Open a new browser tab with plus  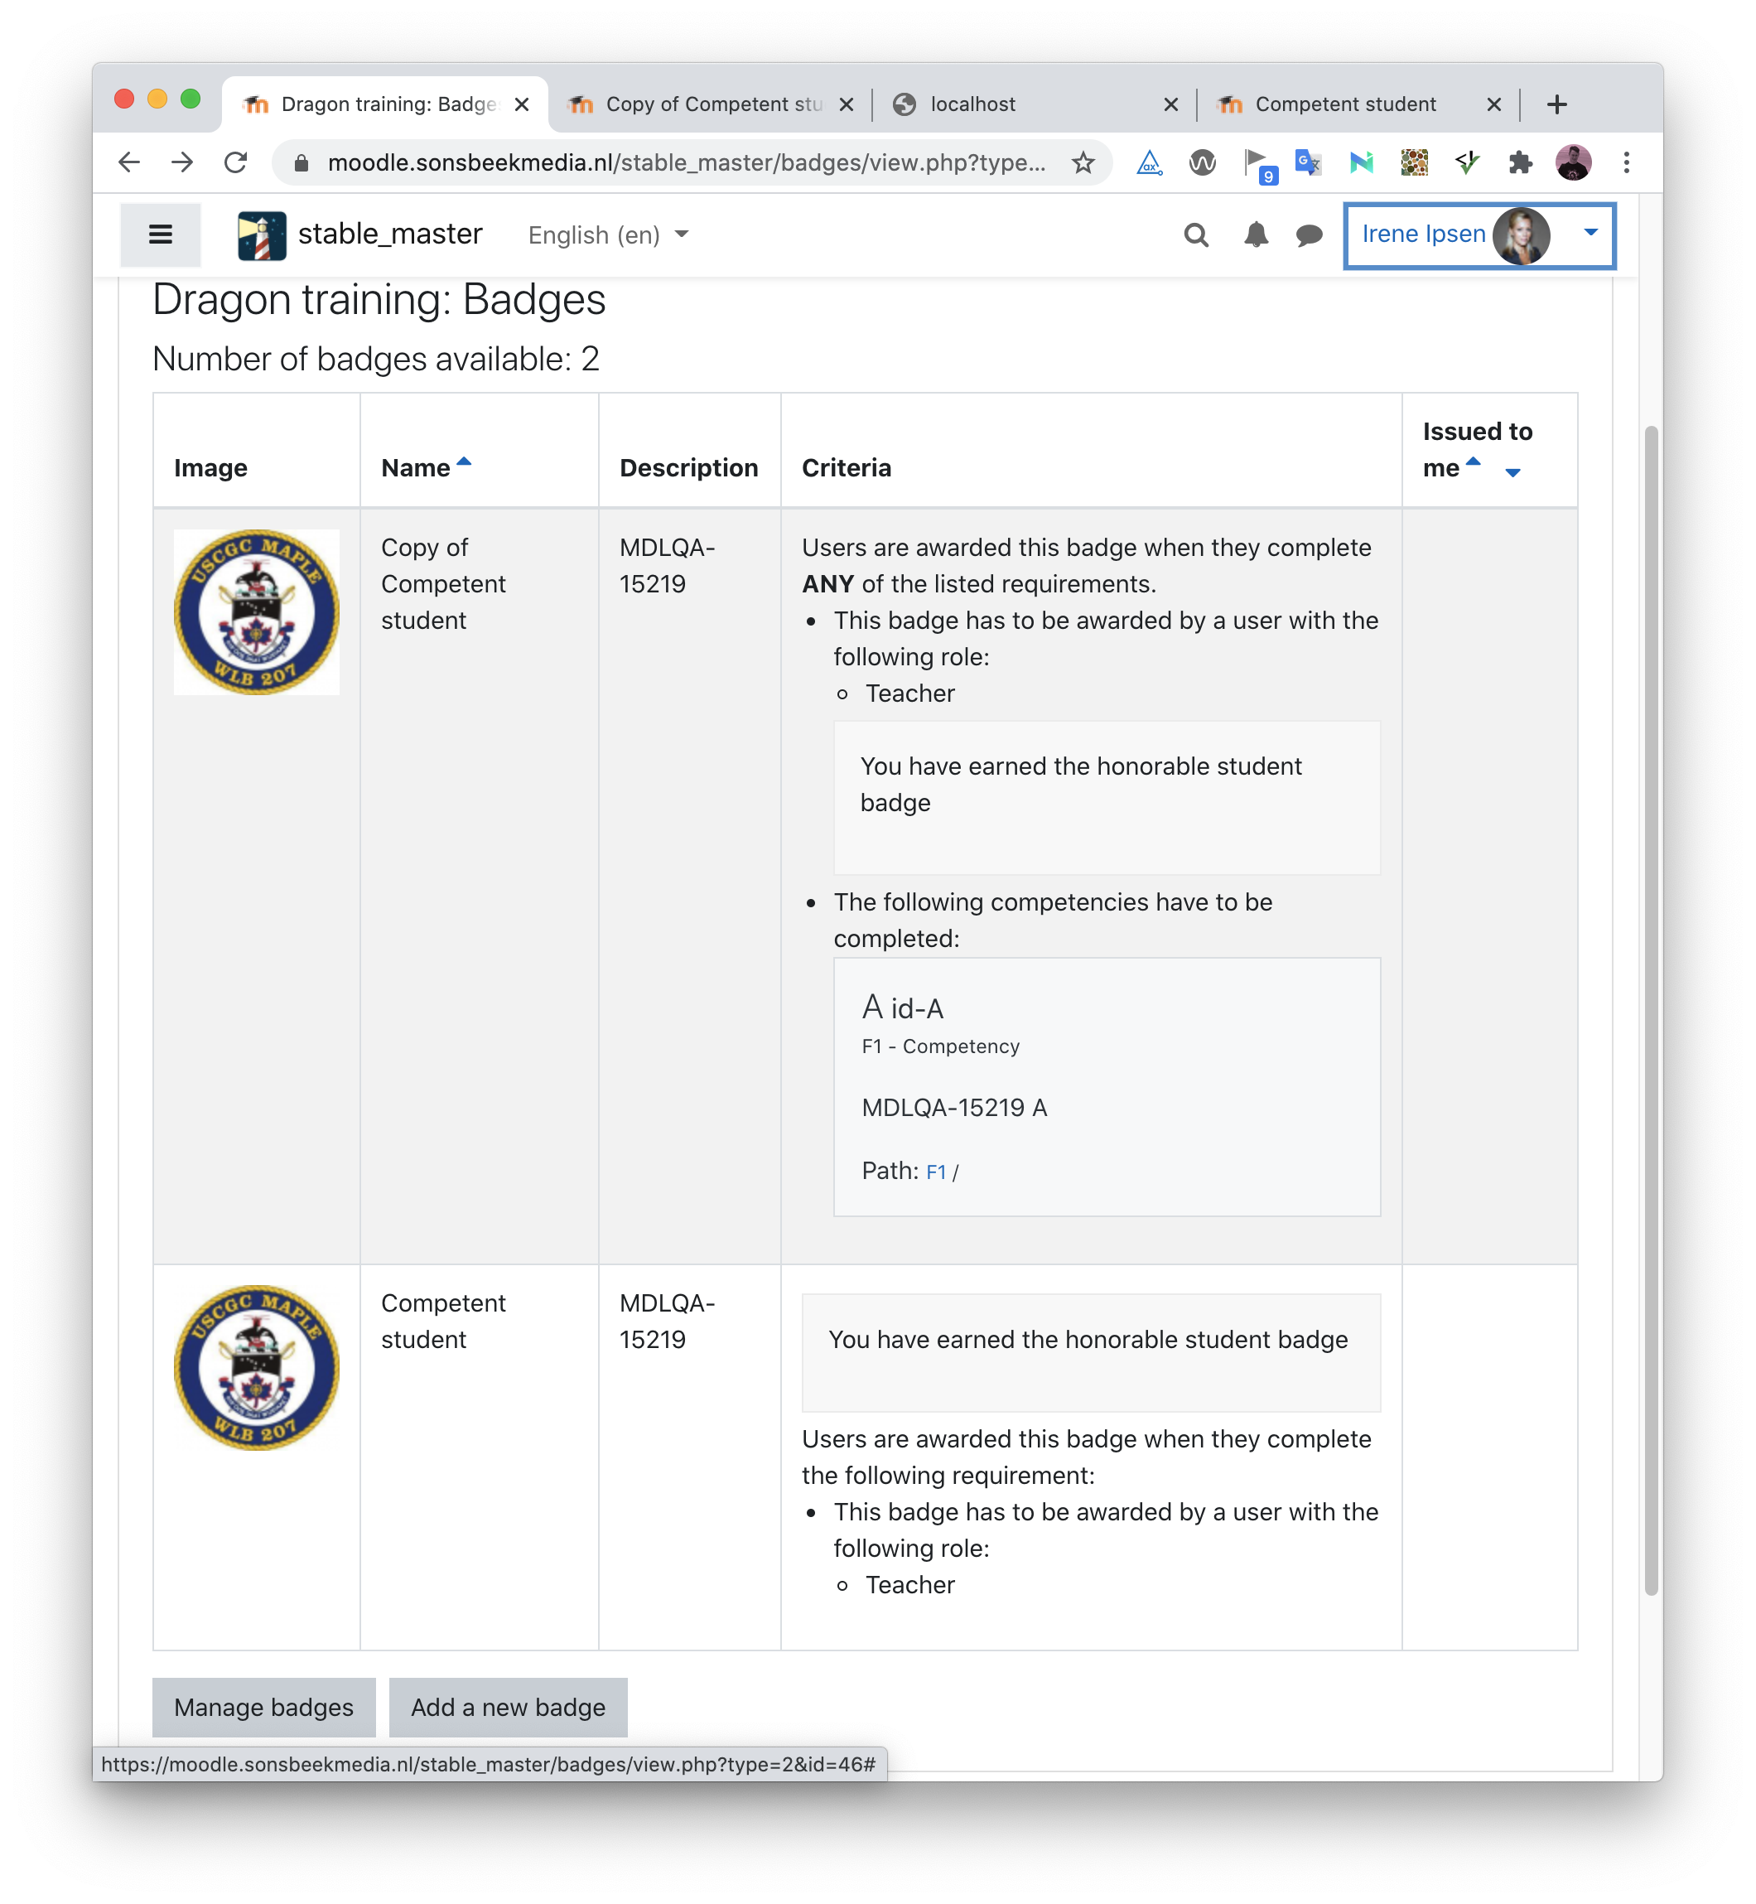pos(1556,104)
